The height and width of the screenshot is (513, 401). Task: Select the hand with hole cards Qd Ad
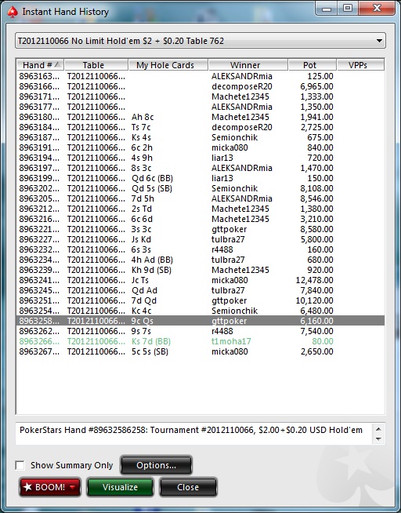[200, 290]
